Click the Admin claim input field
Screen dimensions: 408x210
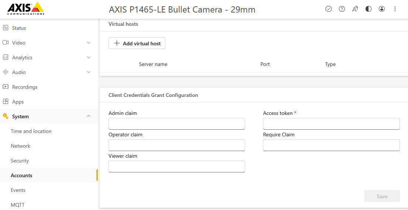coord(177,124)
